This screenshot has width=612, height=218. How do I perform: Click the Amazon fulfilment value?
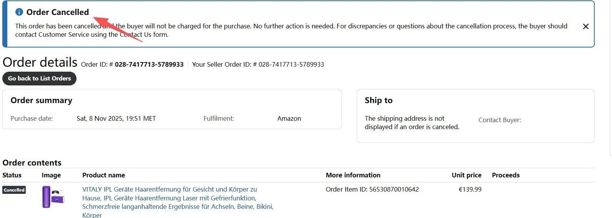point(289,119)
